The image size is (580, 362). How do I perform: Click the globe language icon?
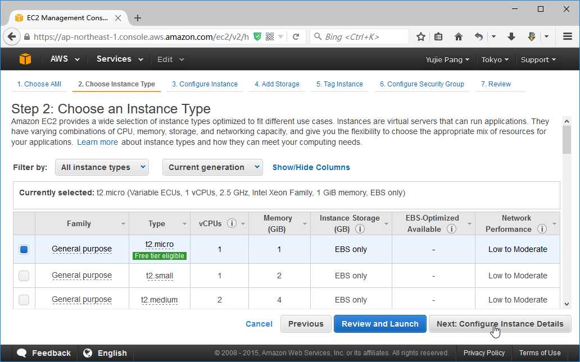click(88, 353)
